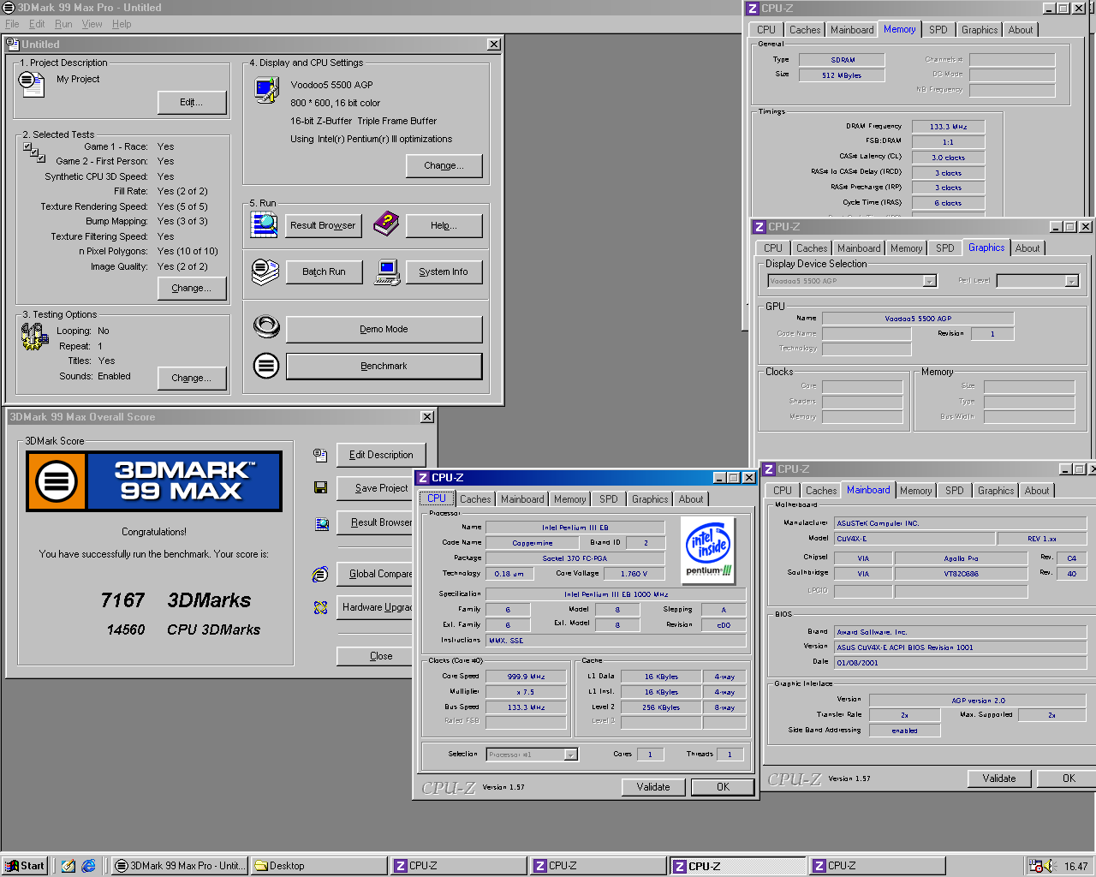Switch to 3DMark 99 Max Pro taskbar item

[180, 866]
